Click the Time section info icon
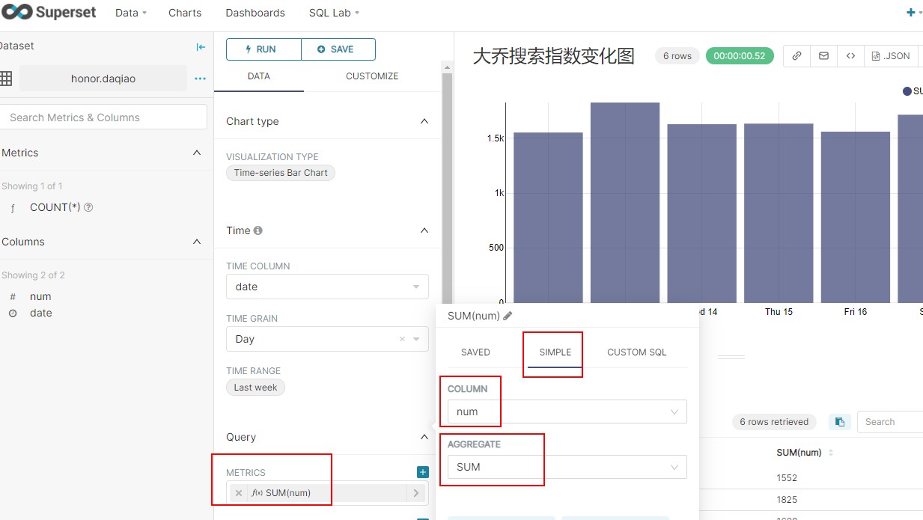 (x=258, y=230)
